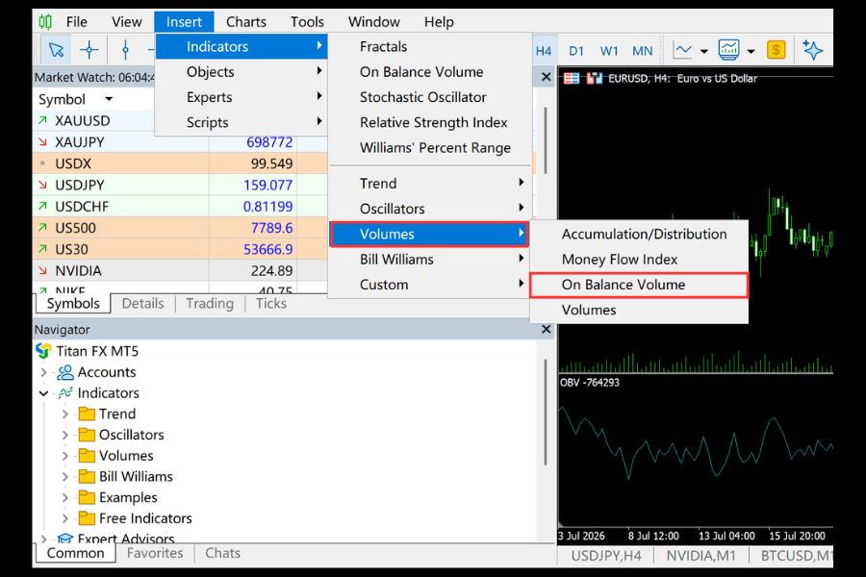This screenshot has width=866, height=577.
Task: Click the yellow dollar trading icon
Action: pyautogui.click(x=776, y=50)
